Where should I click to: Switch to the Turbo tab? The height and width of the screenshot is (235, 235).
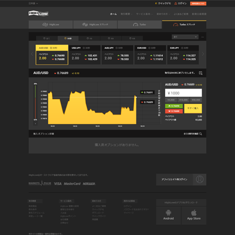point(140,25)
